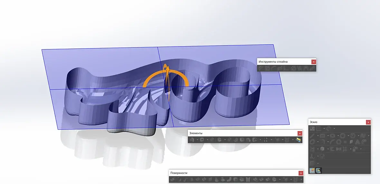Select the Mirror Entities tool
This screenshot has height=184, width=380.
point(338,149)
